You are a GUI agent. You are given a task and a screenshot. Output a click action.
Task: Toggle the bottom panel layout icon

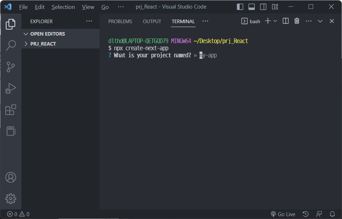(252, 7)
